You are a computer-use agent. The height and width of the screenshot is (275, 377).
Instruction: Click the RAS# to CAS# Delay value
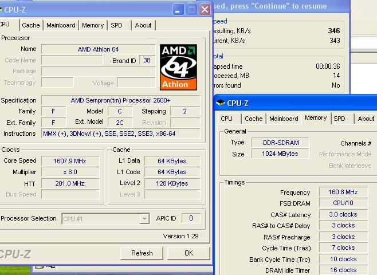(x=343, y=226)
